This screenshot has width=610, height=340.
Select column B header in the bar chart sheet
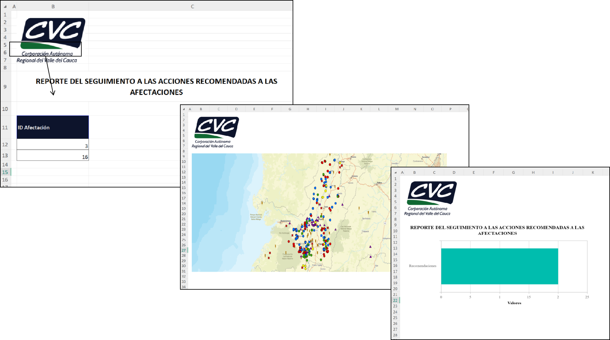coord(415,172)
